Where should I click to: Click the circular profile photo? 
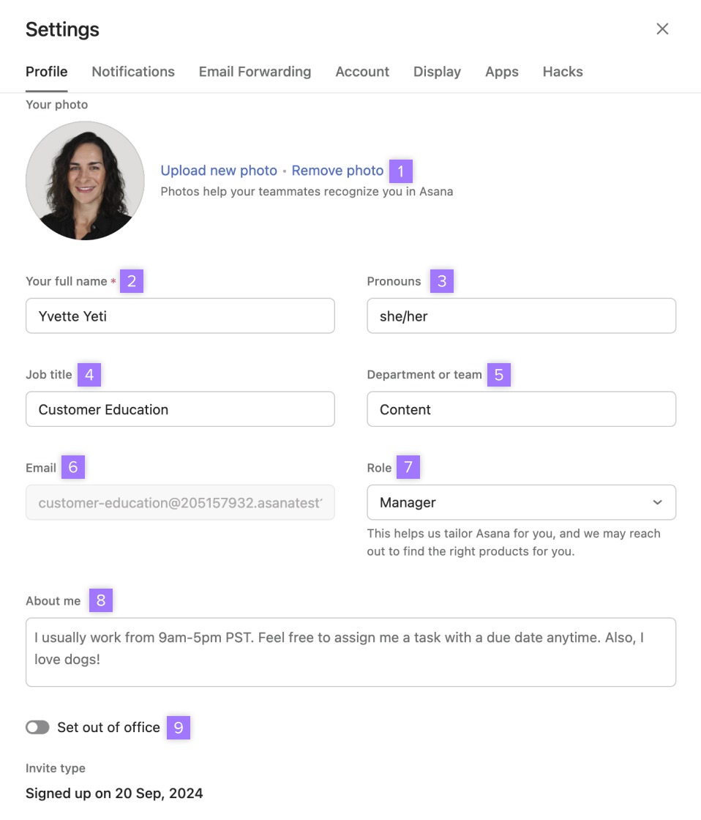pyautogui.click(x=84, y=180)
